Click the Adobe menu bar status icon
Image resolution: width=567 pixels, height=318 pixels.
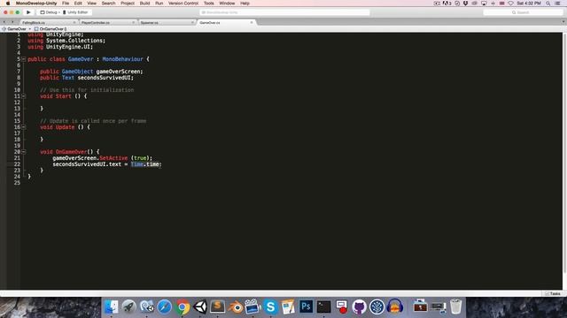(x=447, y=4)
